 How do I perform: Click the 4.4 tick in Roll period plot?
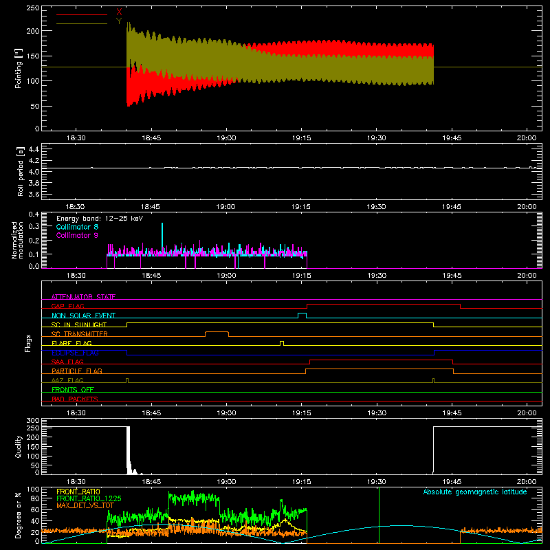(x=34, y=149)
